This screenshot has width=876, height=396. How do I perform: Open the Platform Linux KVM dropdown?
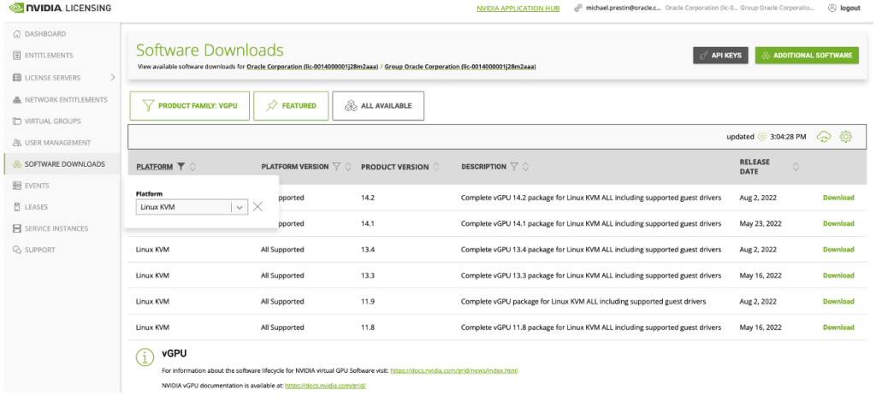click(x=191, y=207)
